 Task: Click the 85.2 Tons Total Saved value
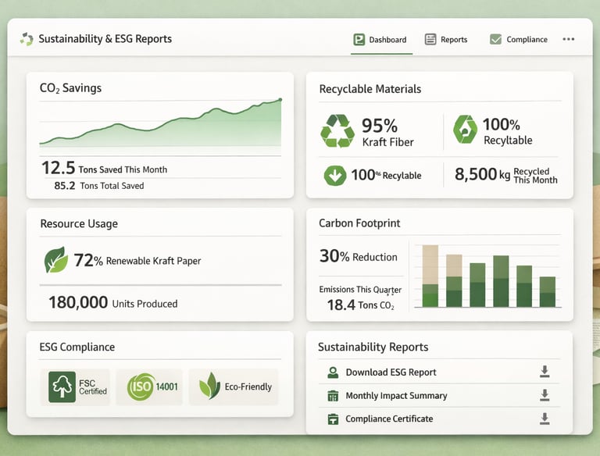point(99,186)
